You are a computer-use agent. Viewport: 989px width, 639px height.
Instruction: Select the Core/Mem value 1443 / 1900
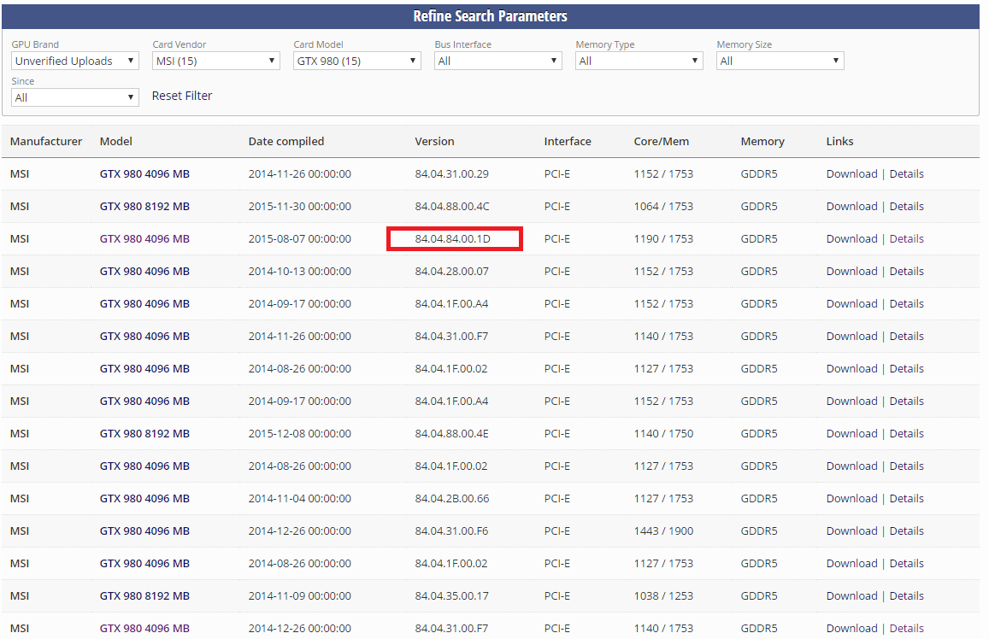(x=663, y=531)
